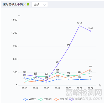Click the green 郑州市 legend marker circle
Image resolution: width=105 pixels, height=103 pixels.
pos(41,99)
